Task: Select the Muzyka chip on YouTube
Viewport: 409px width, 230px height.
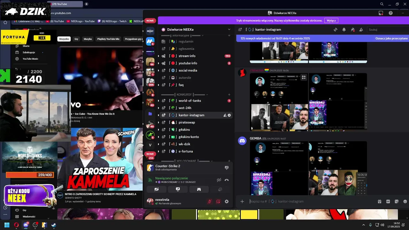Action: (x=88, y=39)
